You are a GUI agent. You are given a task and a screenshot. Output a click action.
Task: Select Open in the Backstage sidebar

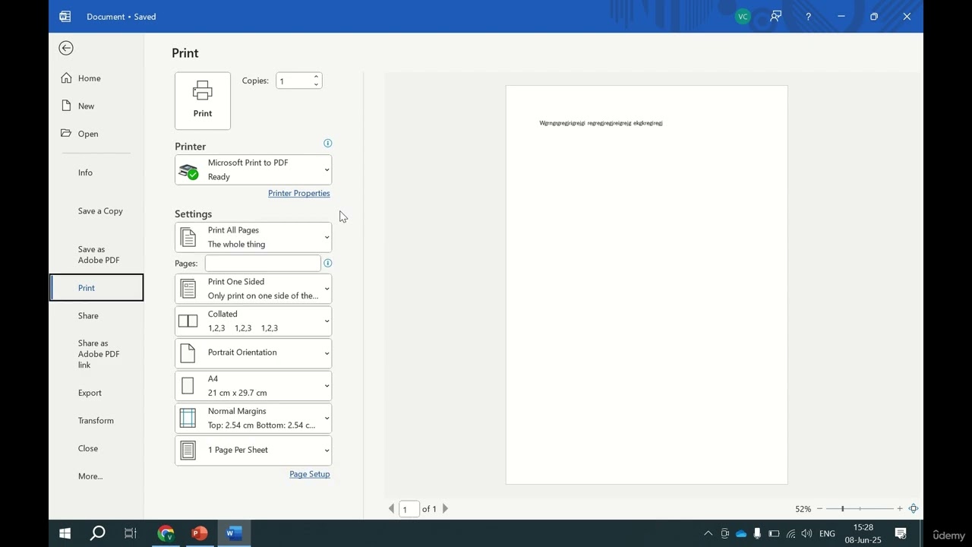pyautogui.click(x=96, y=134)
